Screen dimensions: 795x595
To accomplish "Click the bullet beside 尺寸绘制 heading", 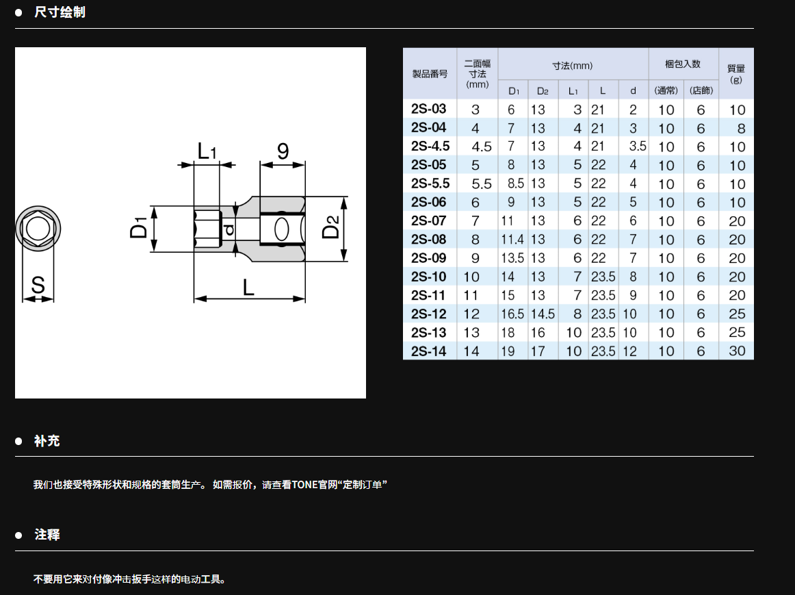I will click(x=19, y=12).
